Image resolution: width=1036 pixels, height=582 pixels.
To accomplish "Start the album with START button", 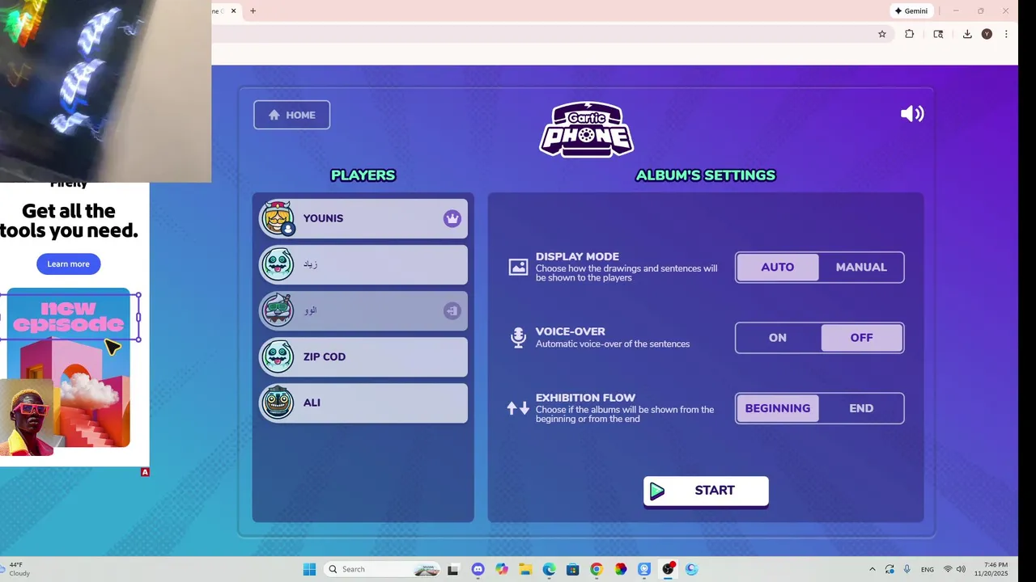I will [x=706, y=491].
